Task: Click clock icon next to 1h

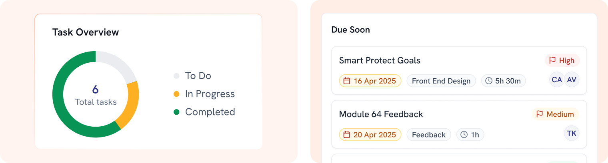Action: 464,135
